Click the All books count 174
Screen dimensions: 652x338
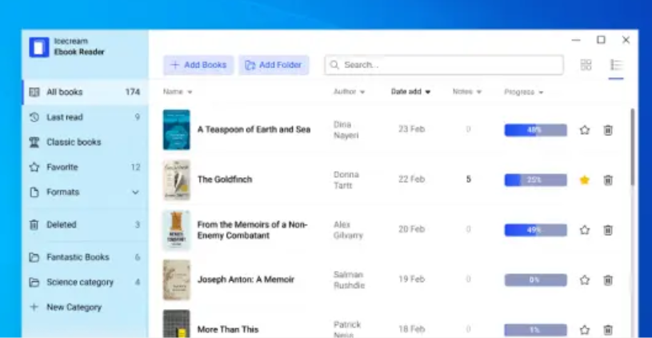click(132, 92)
